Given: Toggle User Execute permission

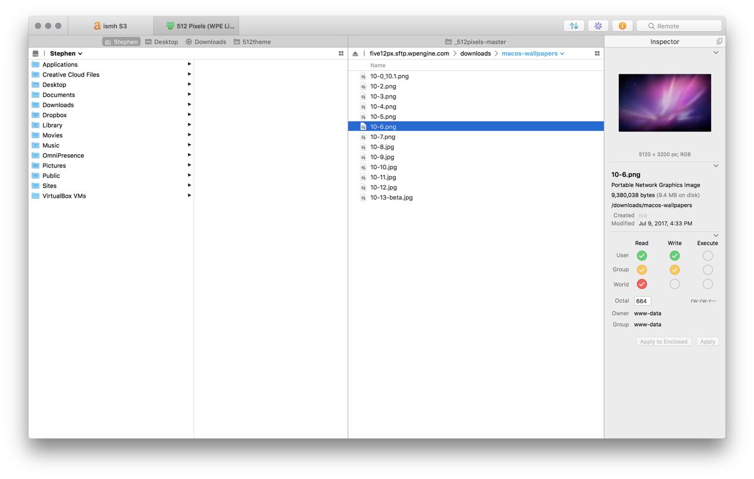Looking at the screenshot, I should click(708, 255).
